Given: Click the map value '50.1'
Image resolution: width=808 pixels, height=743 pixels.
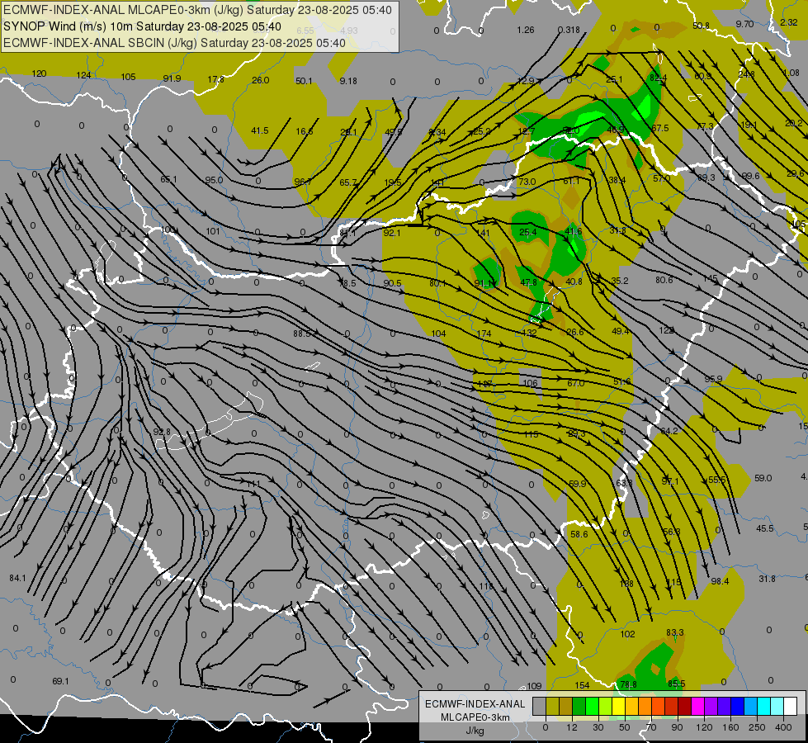Looking at the screenshot, I should (304, 81).
